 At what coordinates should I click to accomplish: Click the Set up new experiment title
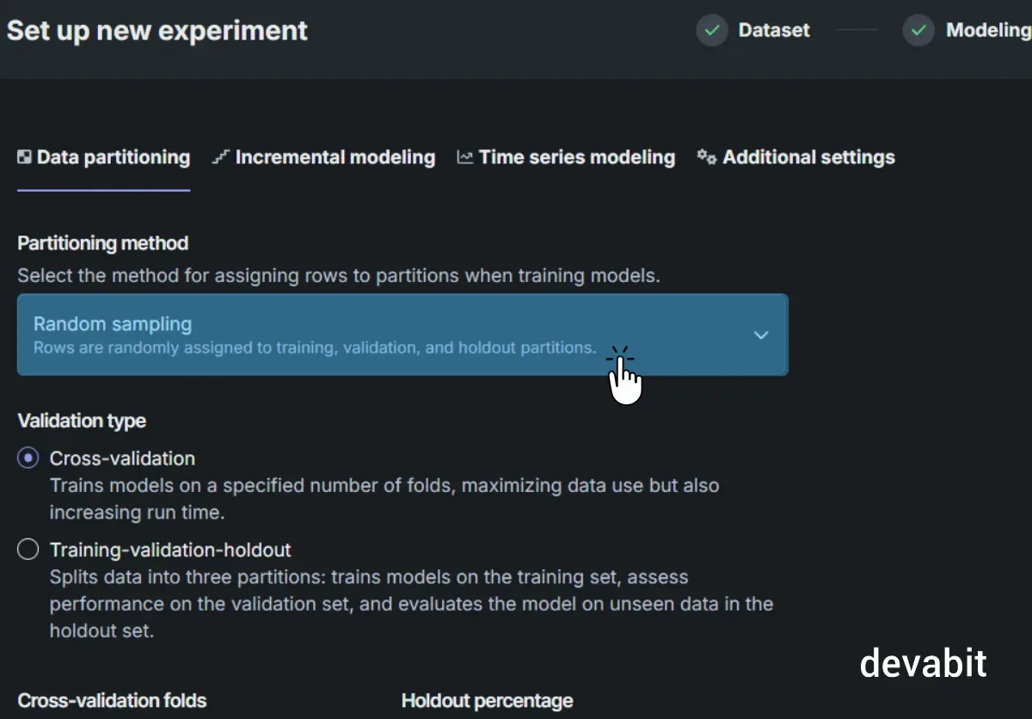[157, 31]
